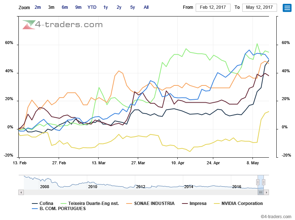Edit the From date field

click(x=213, y=8)
